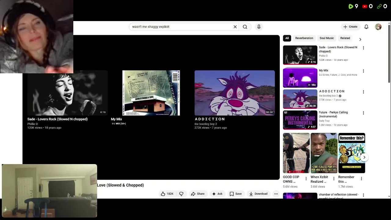Image resolution: width=391 pixels, height=220 pixels.
Task: Download this video
Action: (x=258, y=194)
